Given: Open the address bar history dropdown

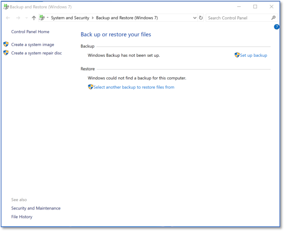Looking at the screenshot, I should (195, 18).
